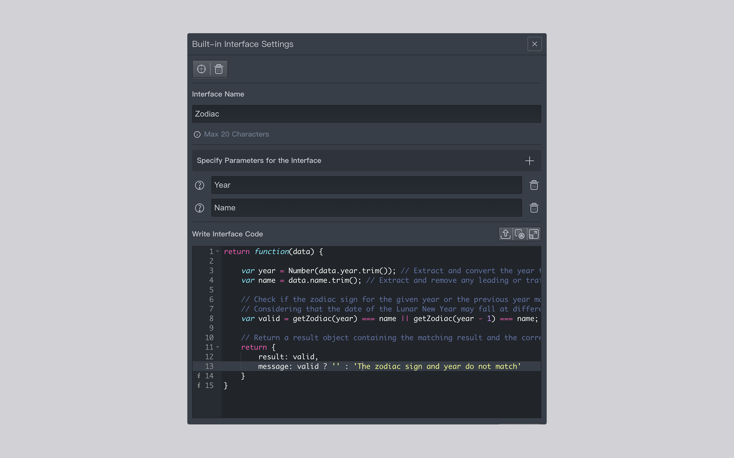This screenshot has height=458, width=734.
Task: Delete the Year parameter
Action: [534, 185]
